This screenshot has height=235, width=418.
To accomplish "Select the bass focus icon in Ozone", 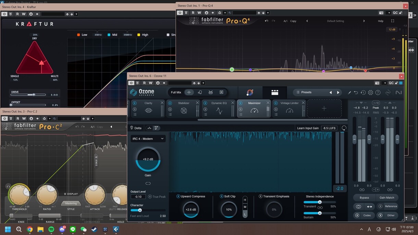I will point(221,92).
